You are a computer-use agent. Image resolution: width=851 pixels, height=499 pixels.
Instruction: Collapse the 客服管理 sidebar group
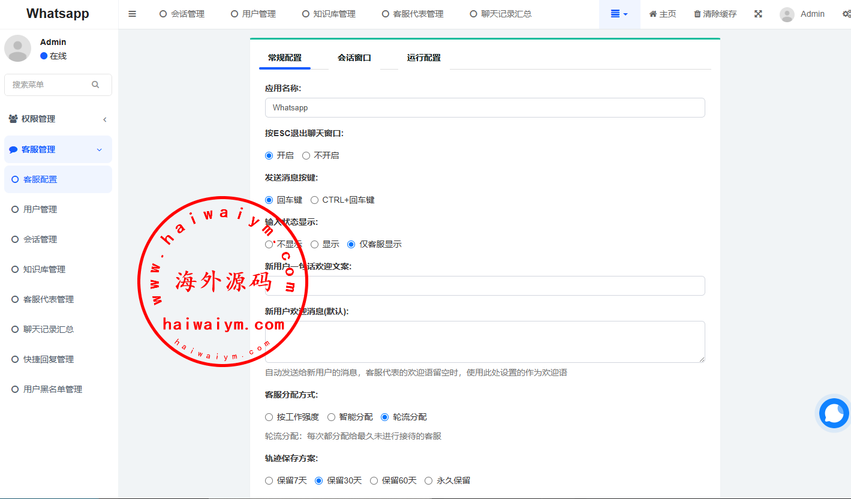pyautogui.click(x=58, y=149)
